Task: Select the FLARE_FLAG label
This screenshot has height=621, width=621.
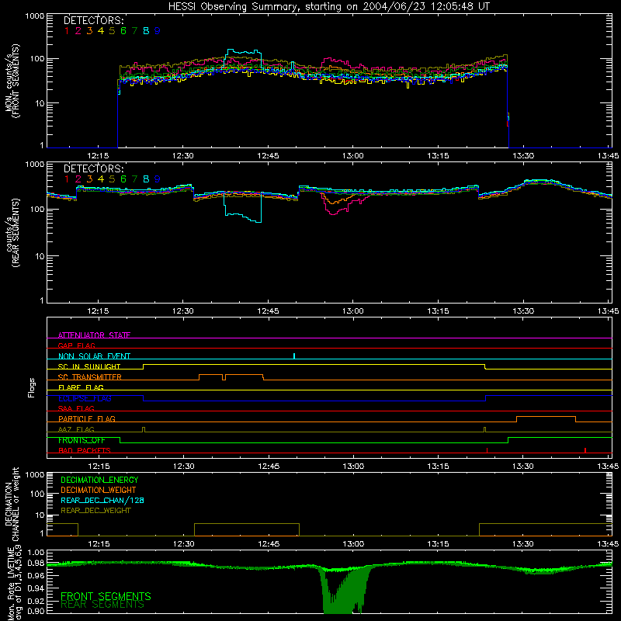Action: tap(81, 387)
